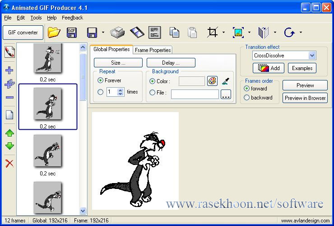This screenshot has height=226, width=334.
Task: Click Preview in Browser button
Action: point(305,98)
